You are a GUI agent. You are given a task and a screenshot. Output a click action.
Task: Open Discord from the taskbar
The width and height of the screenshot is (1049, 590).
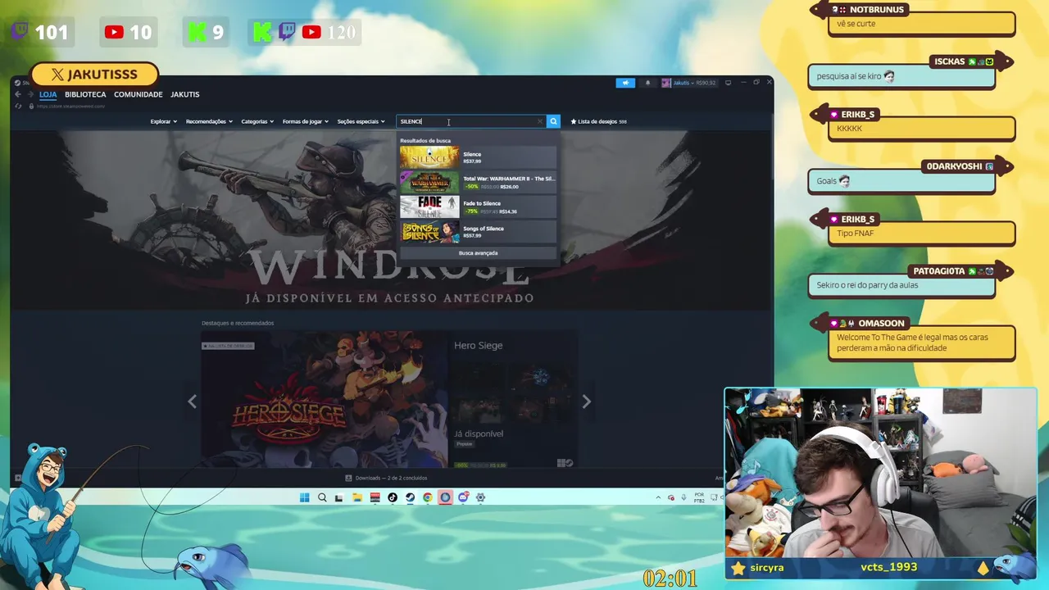tap(463, 497)
